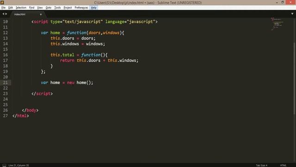The height and width of the screenshot is (167, 296).
Task: Click the function keyword on line 12
Action: (x=76, y=33)
